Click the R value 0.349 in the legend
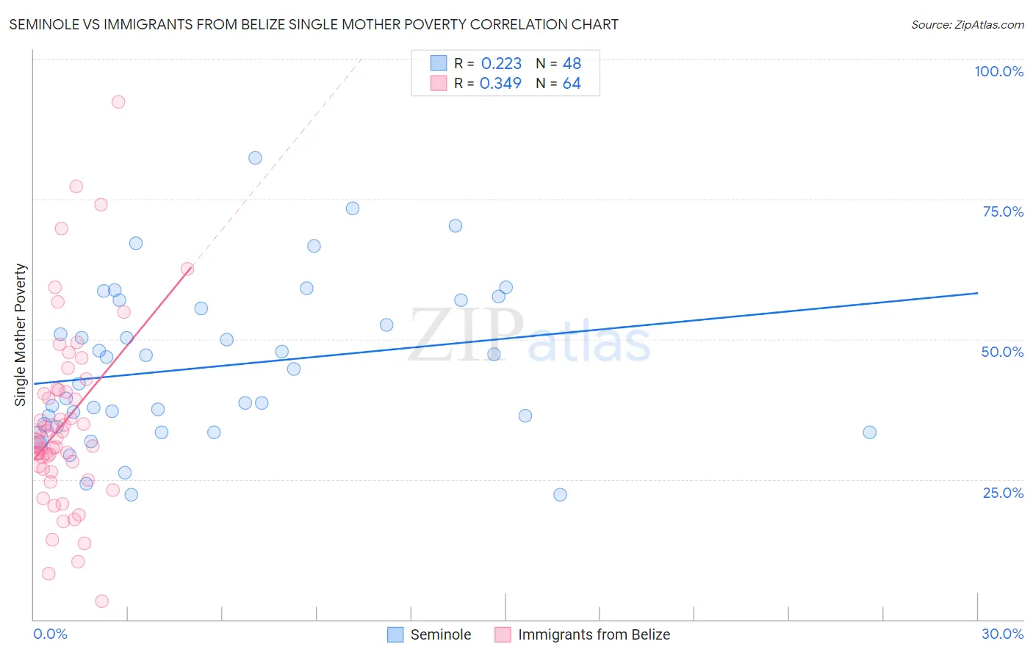This screenshot has height=655, width=1033. click(500, 83)
